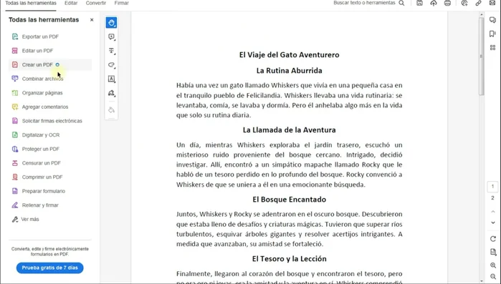
Task: Select Organizar páginas tool
Action: point(50,93)
